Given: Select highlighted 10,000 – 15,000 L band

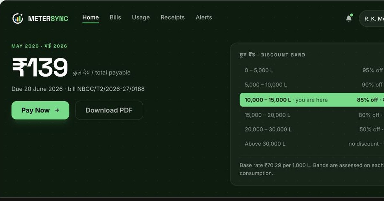Looking at the screenshot, I should [312, 100].
